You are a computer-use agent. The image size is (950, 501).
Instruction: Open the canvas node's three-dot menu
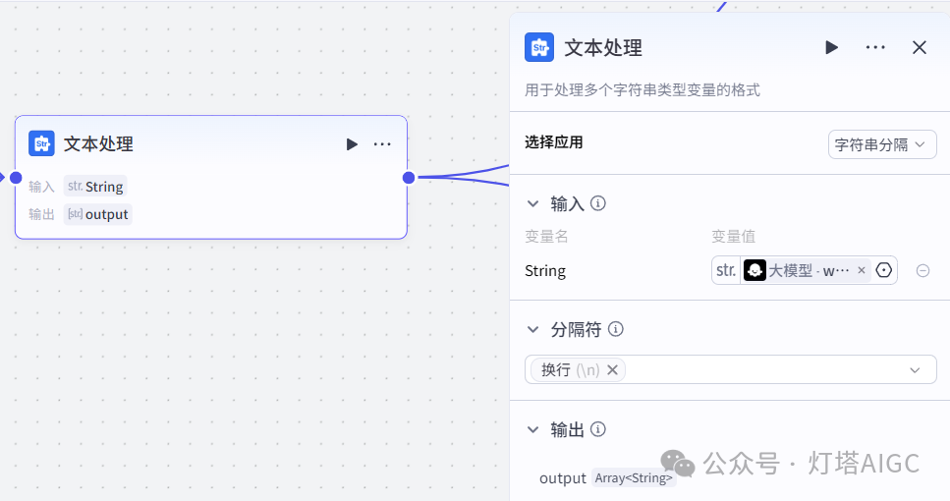pyautogui.click(x=382, y=144)
